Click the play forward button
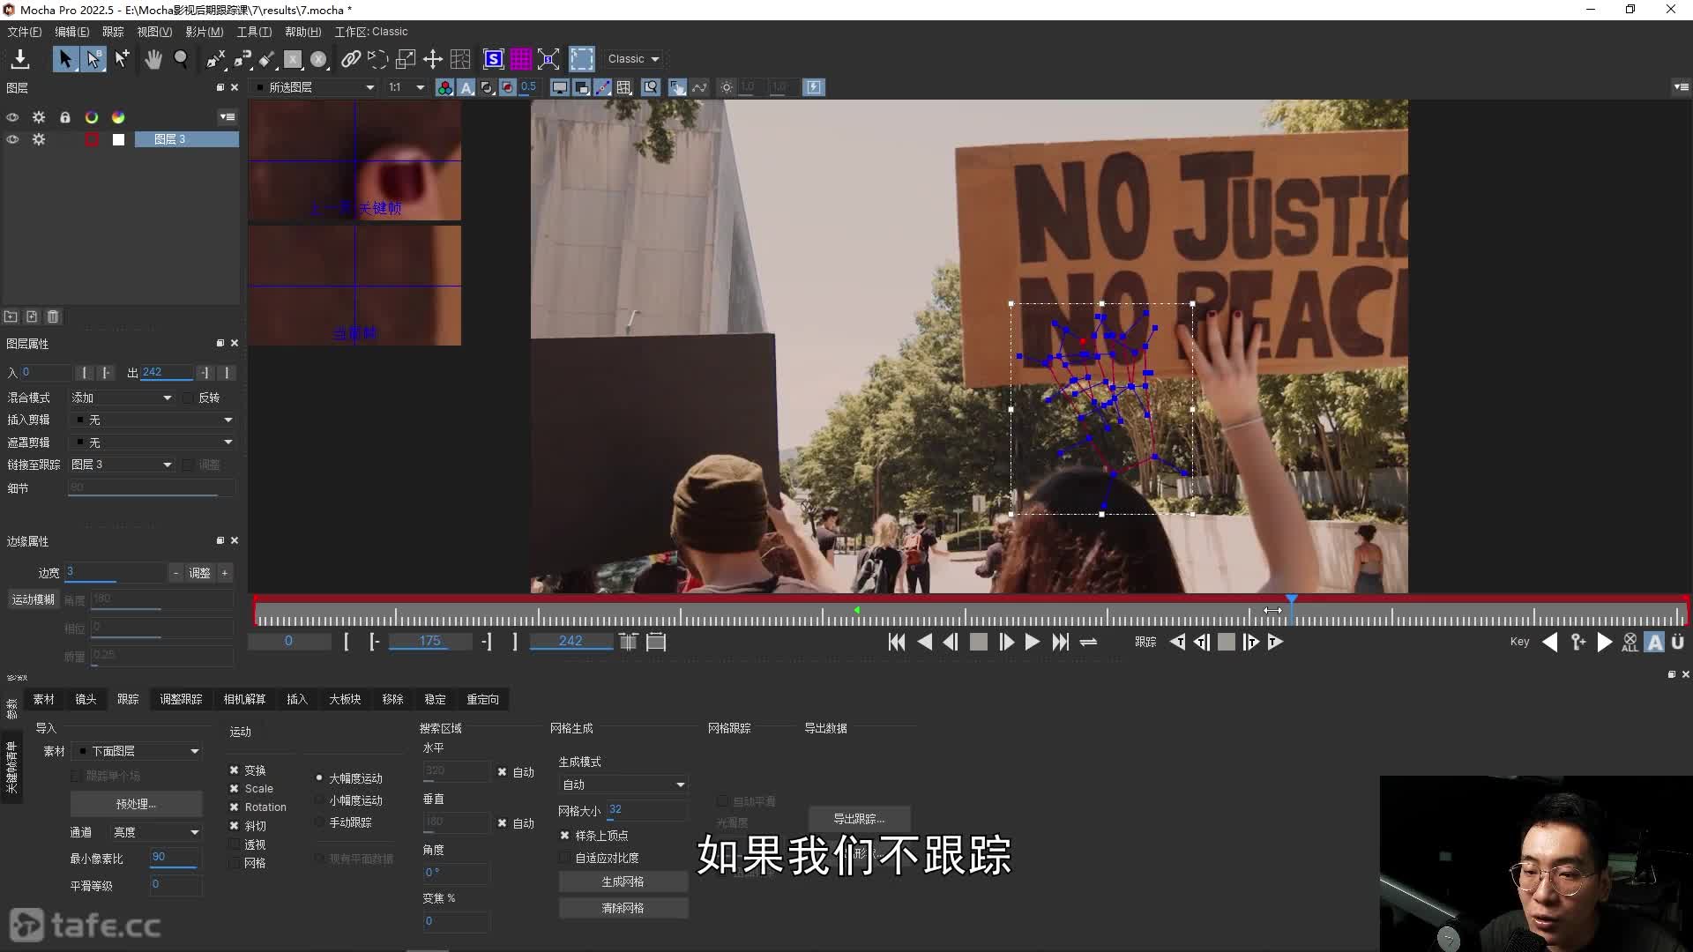 [1033, 642]
